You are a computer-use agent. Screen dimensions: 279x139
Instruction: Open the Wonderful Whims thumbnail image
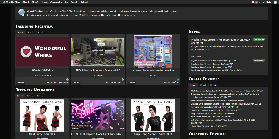tap(42, 52)
